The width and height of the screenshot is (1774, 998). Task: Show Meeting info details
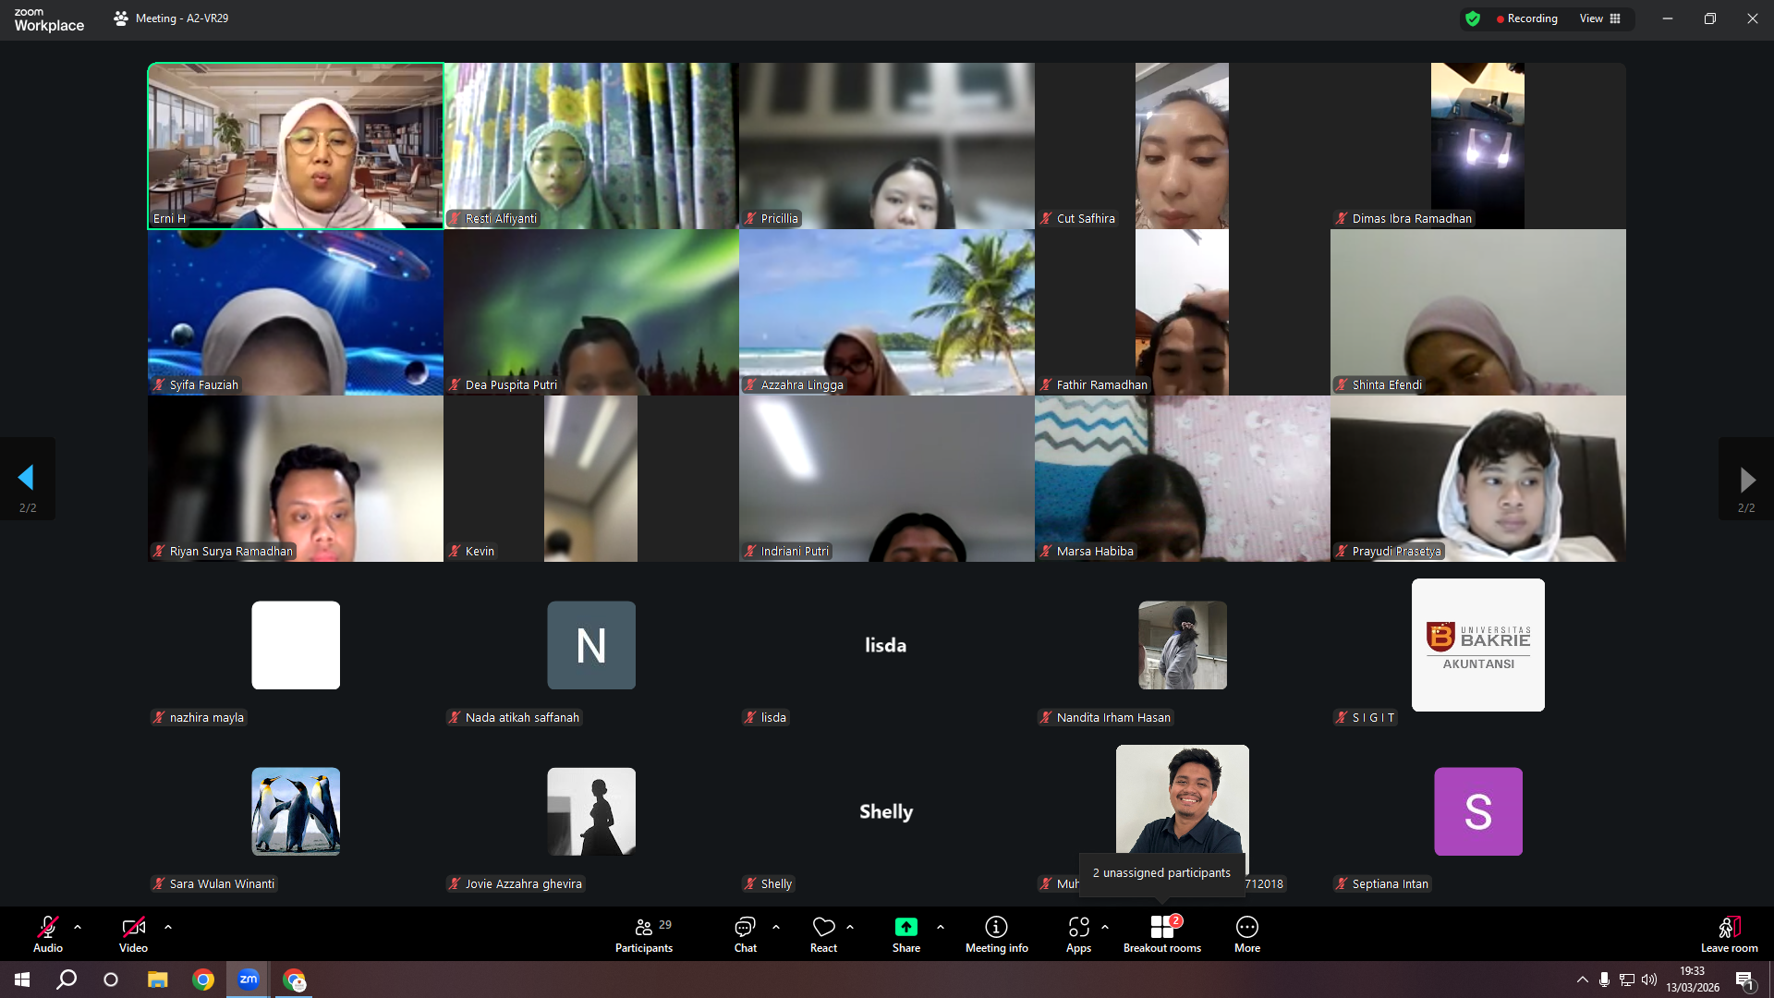(997, 933)
